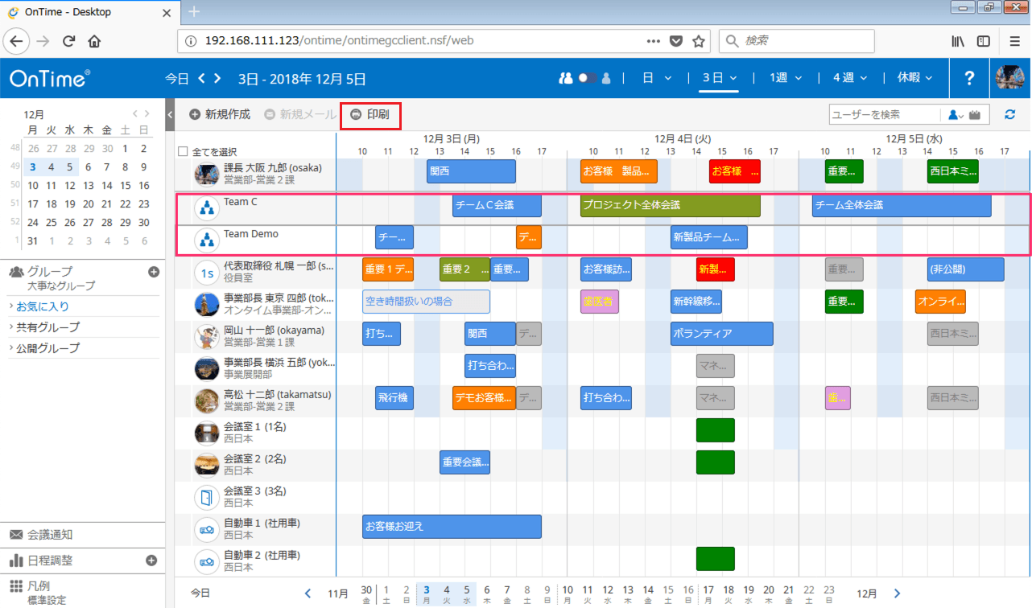The height and width of the screenshot is (608, 1032).
Task: Click the Team C group icon
Action: (207, 209)
